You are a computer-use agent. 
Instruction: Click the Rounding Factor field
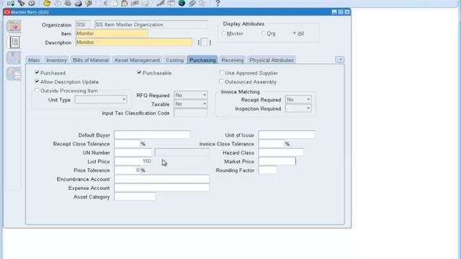click(x=267, y=170)
